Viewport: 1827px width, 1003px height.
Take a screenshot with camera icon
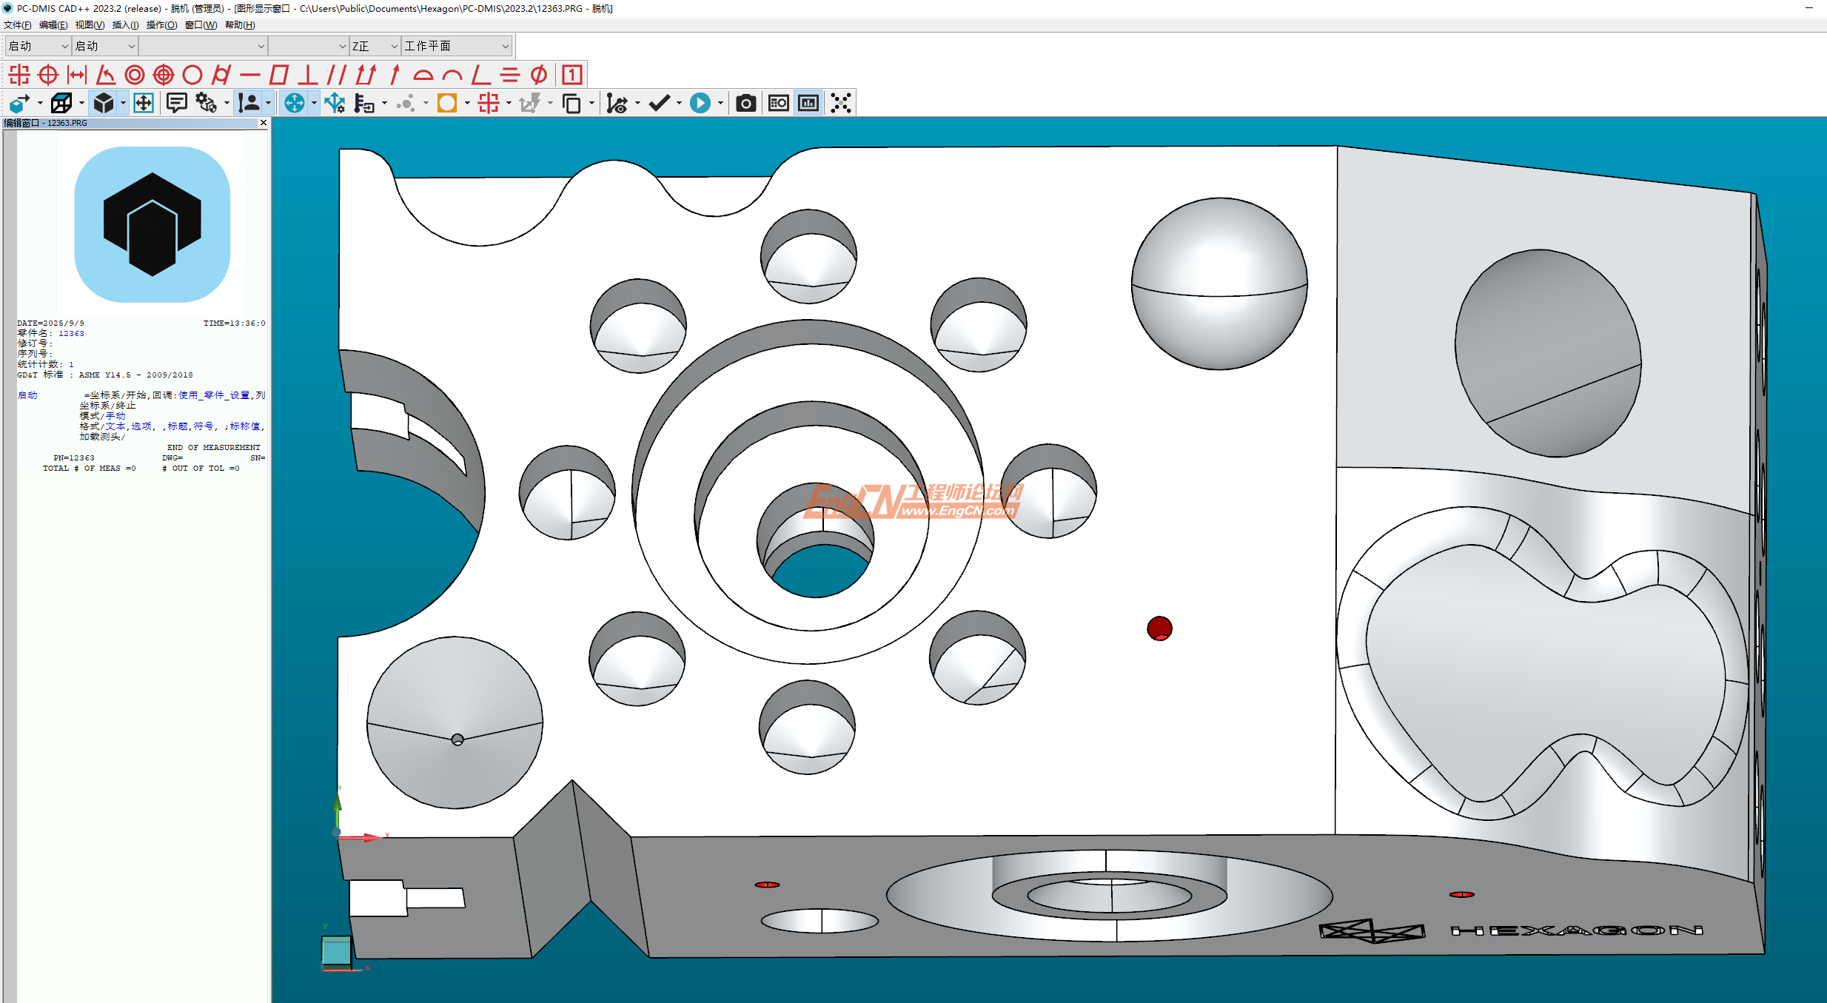(745, 103)
